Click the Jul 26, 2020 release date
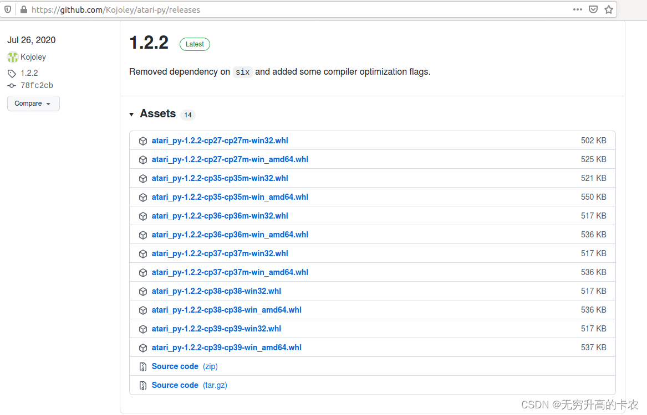This screenshot has height=415, width=647. 32,40
